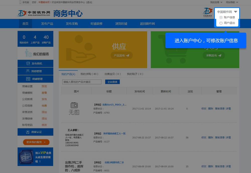Viewport: 251px width, 173px height.
Task: Click the product keyword search field
Action: coord(82,82)
